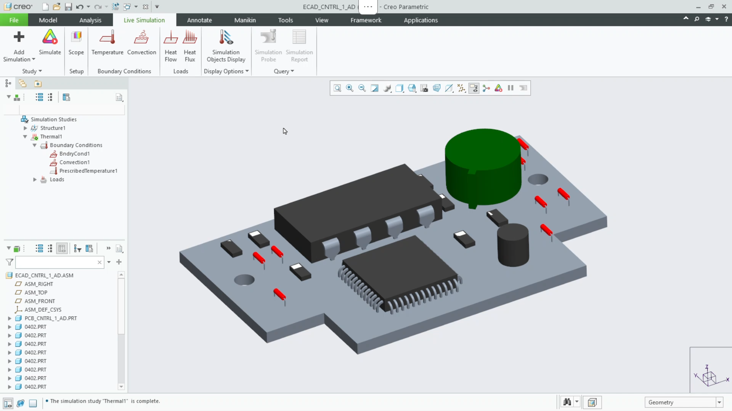Collapse the Boundary Conditions tree node
The image size is (732, 411).
[35, 145]
